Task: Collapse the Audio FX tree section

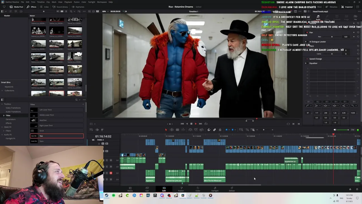Action: click(2, 135)
